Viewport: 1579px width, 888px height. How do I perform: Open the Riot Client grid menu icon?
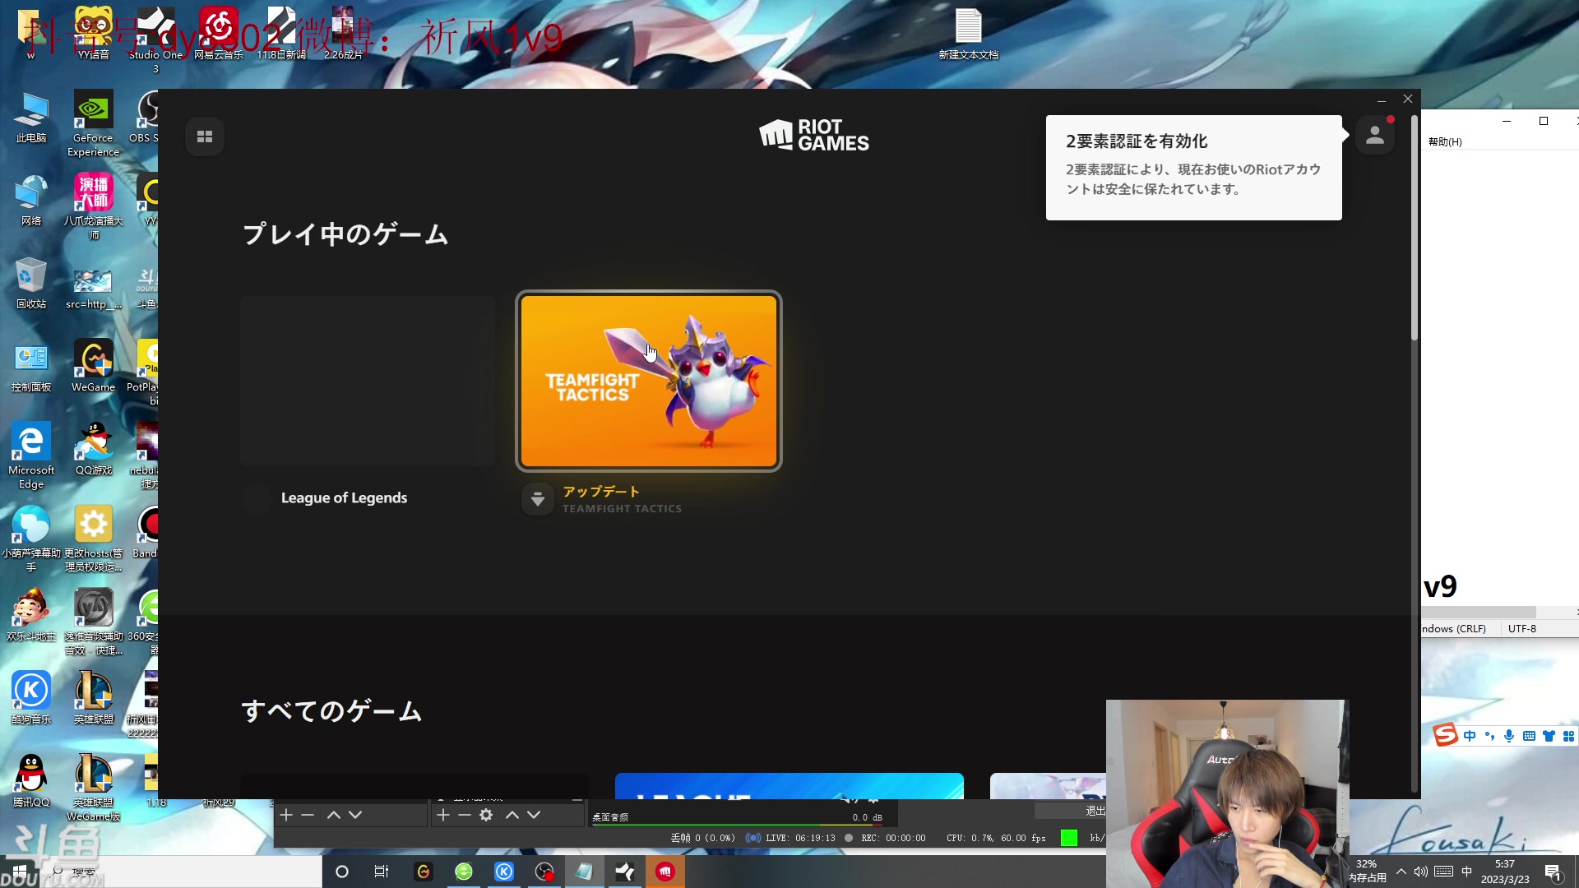205,136
